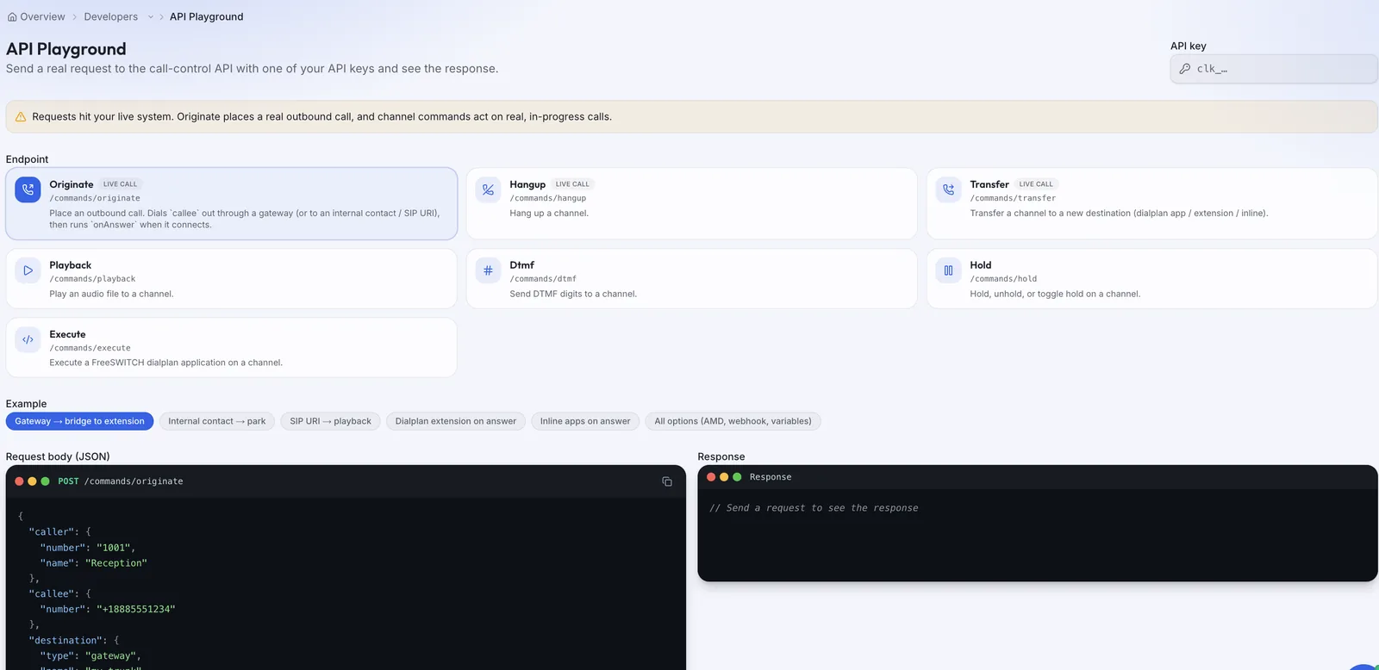Select Dialplan extension on answer example
Image resolution: width=1379 pixels, height=670 pixels.
456,421
